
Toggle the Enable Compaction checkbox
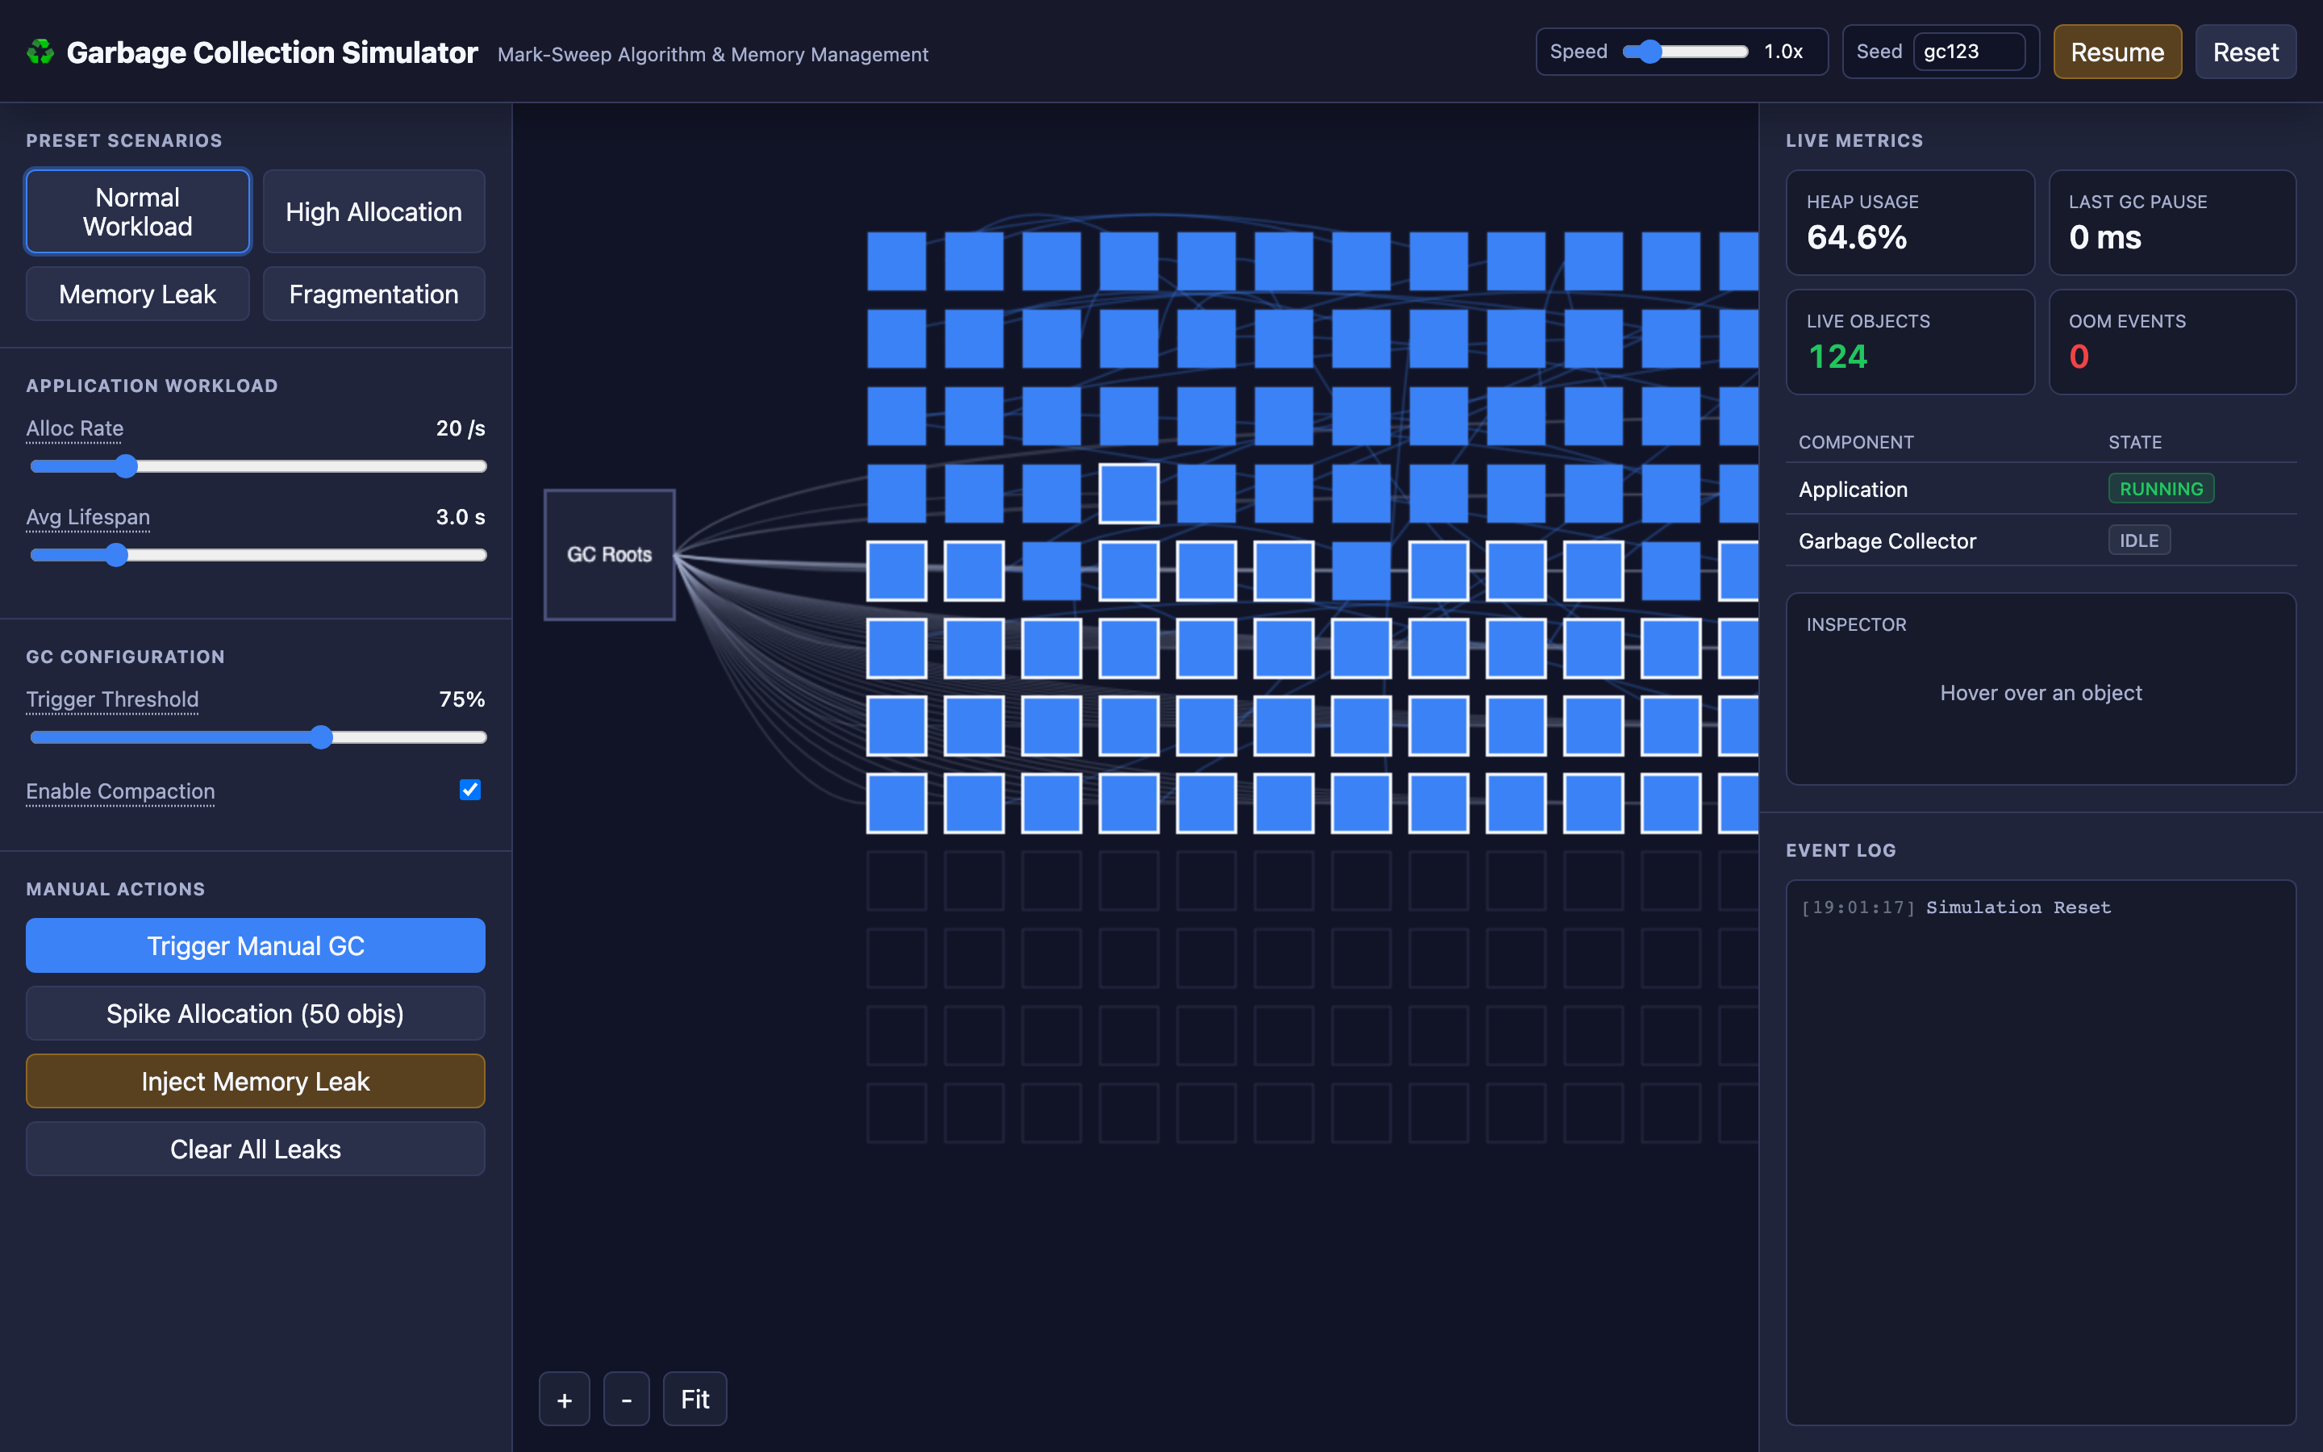[x=469, y=790]
